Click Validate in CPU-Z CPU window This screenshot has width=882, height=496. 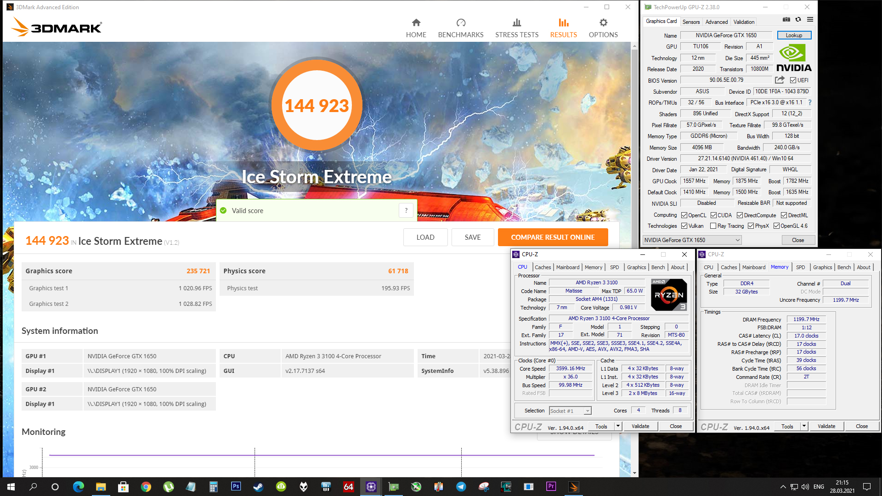[x=640, y=426]
